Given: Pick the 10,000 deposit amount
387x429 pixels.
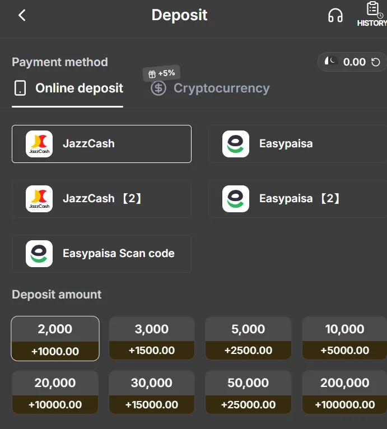Looking at the screenshot, I should click(x=344, y=338).
